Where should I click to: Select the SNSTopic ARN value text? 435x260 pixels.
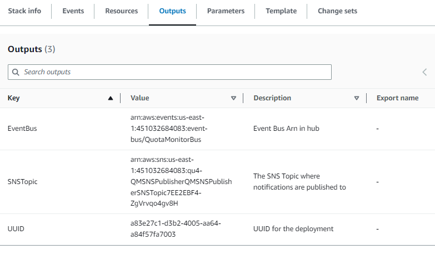point(179,182)
